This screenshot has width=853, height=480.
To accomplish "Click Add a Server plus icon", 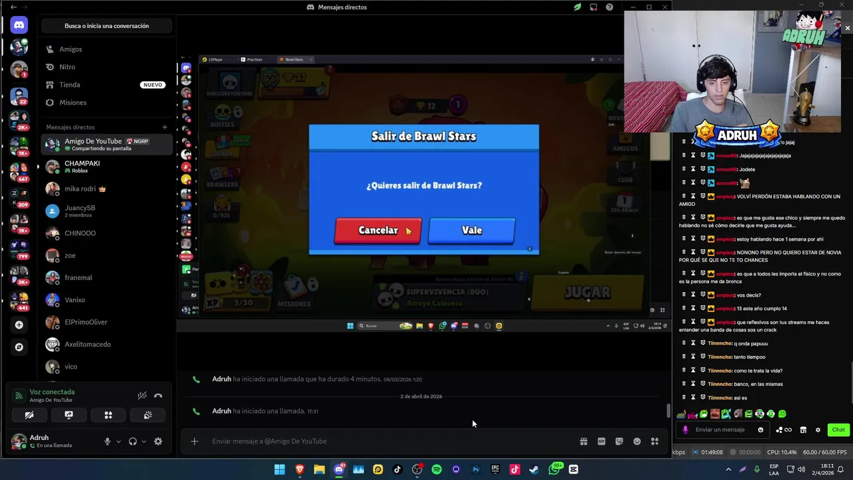I will [19, 325].
